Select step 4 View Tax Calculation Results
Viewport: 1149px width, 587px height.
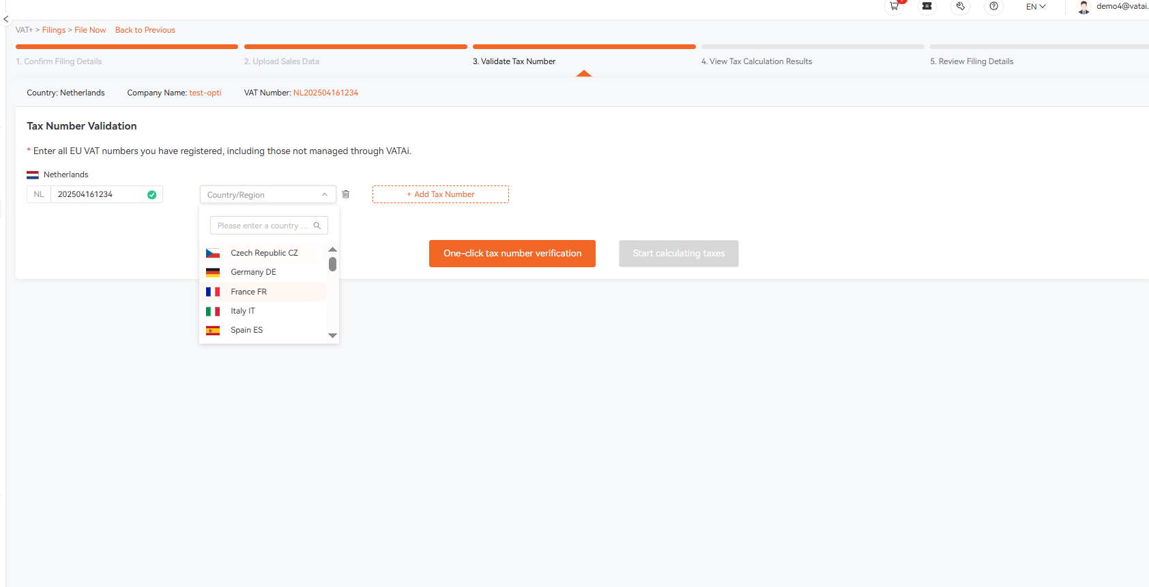757,61
